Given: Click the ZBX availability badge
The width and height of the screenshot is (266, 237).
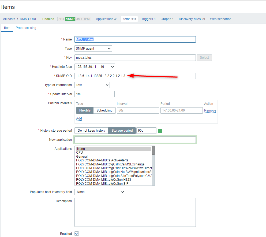Looking at the screenshot, I should [61, 19].
